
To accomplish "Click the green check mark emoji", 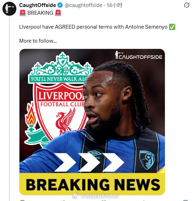I will (x=172, y=27).
